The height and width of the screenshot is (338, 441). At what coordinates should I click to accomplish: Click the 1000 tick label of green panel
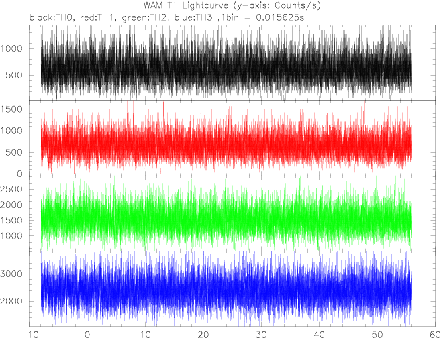tap(11, 236)
